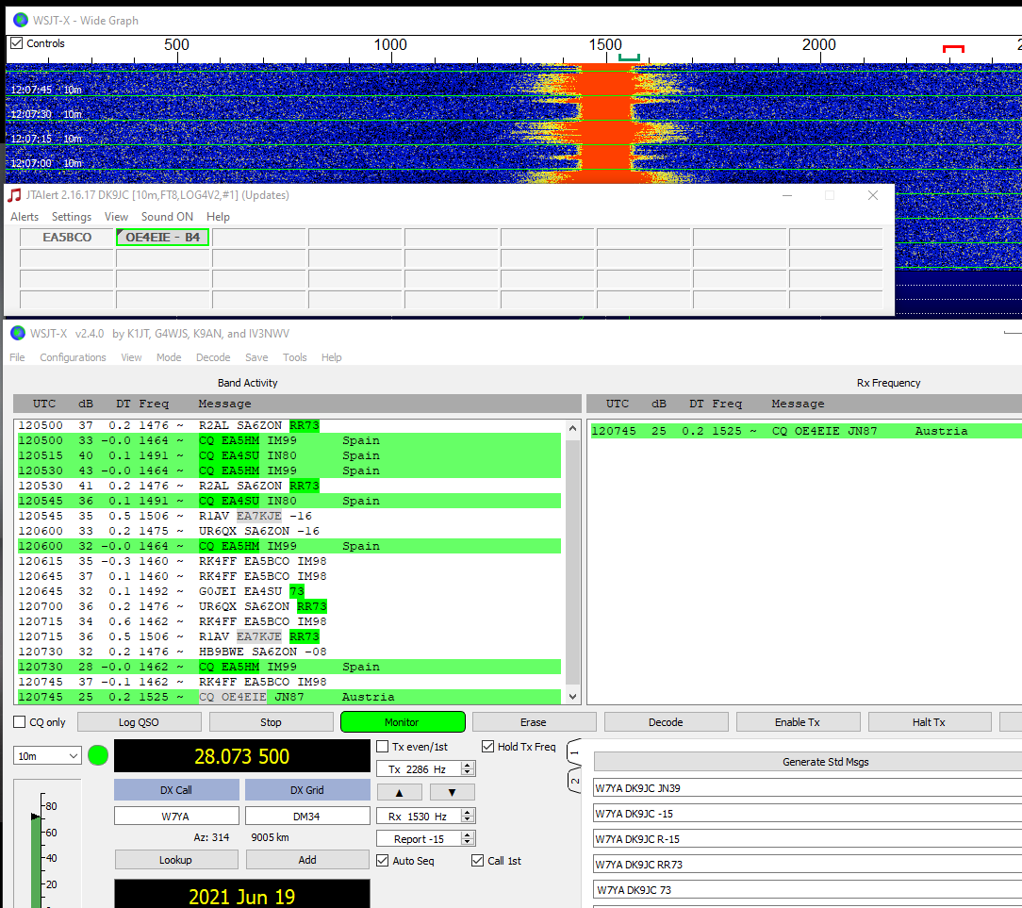Viewport: 1022px width, 908px height.
Task: Click the DX Call field containing W7YA
Action: pos(176,817)
